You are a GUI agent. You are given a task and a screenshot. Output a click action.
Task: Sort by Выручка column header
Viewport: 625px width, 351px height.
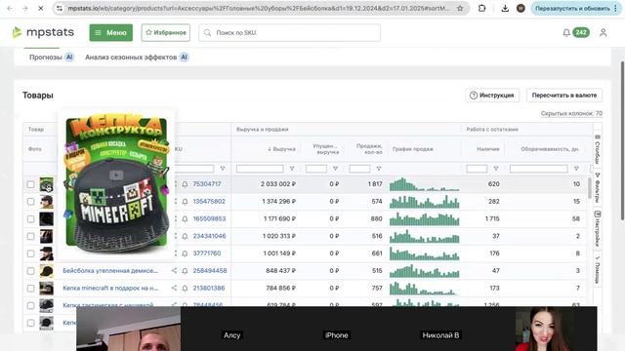click(281, 149)
